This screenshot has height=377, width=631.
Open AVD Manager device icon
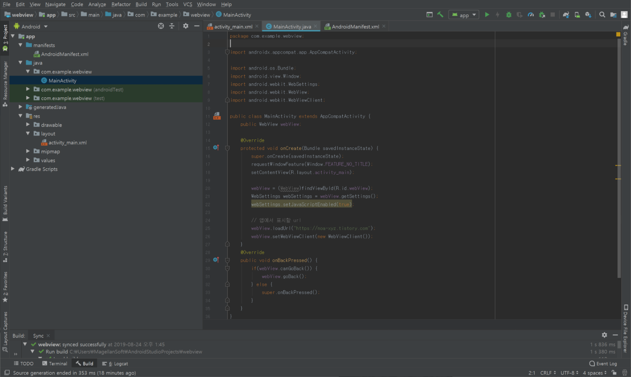pos(577,15)
